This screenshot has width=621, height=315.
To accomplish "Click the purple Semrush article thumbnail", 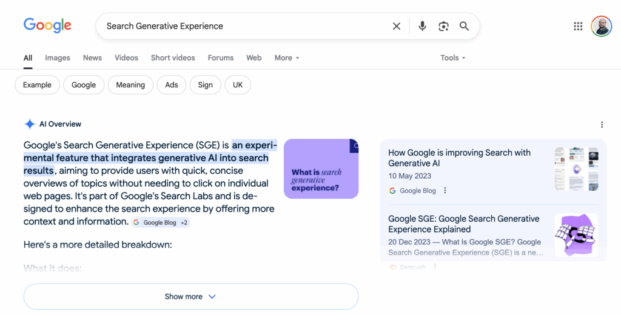I will coord(577,235).
